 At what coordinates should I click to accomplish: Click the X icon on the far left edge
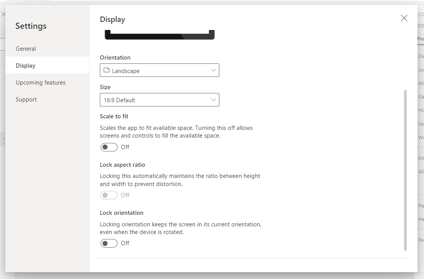pos(3,14)
